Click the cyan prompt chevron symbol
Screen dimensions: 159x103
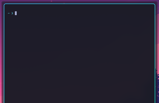[x=12, y=13]
